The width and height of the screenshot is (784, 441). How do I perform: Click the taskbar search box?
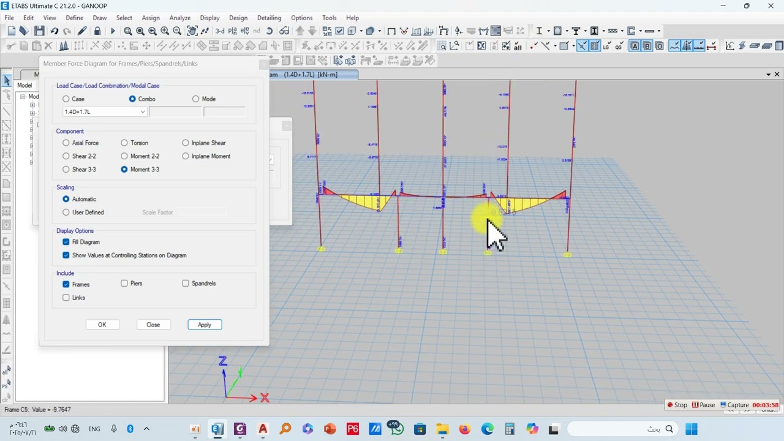622,429
